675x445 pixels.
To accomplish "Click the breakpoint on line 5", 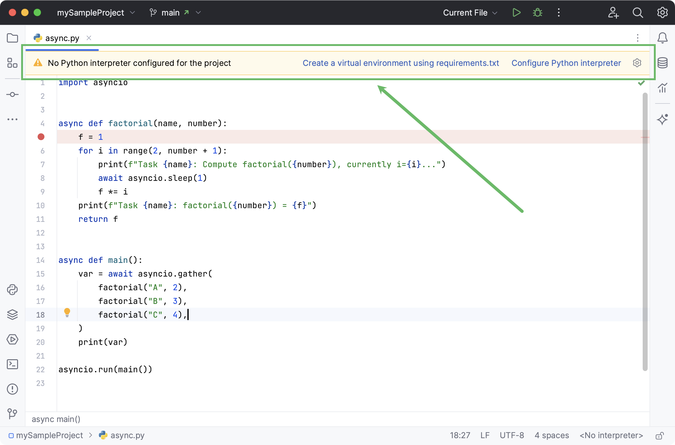I will coord(41,137).
